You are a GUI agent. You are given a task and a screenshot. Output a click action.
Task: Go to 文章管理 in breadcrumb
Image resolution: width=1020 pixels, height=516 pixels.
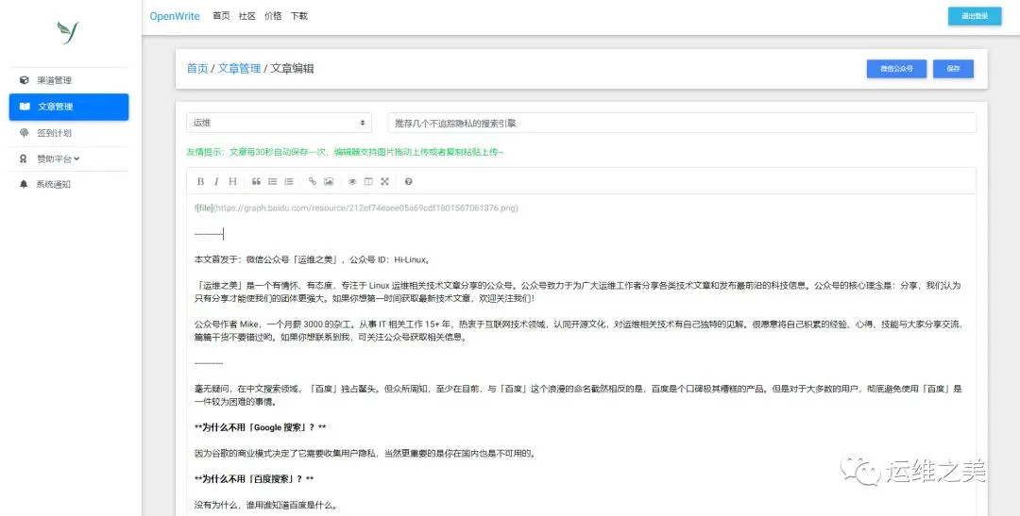[x=239, y=68]
